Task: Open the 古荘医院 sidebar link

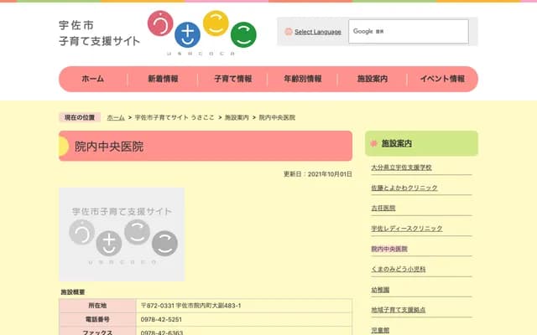Action: click(x=383, y=208)
